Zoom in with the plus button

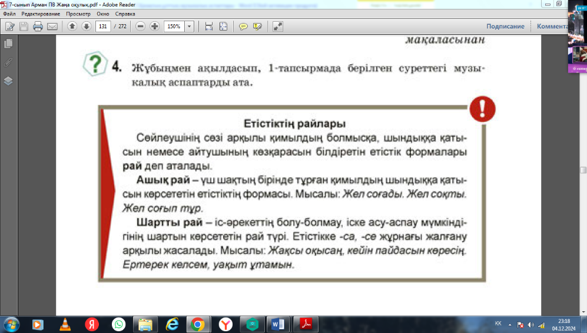point(155,26)
